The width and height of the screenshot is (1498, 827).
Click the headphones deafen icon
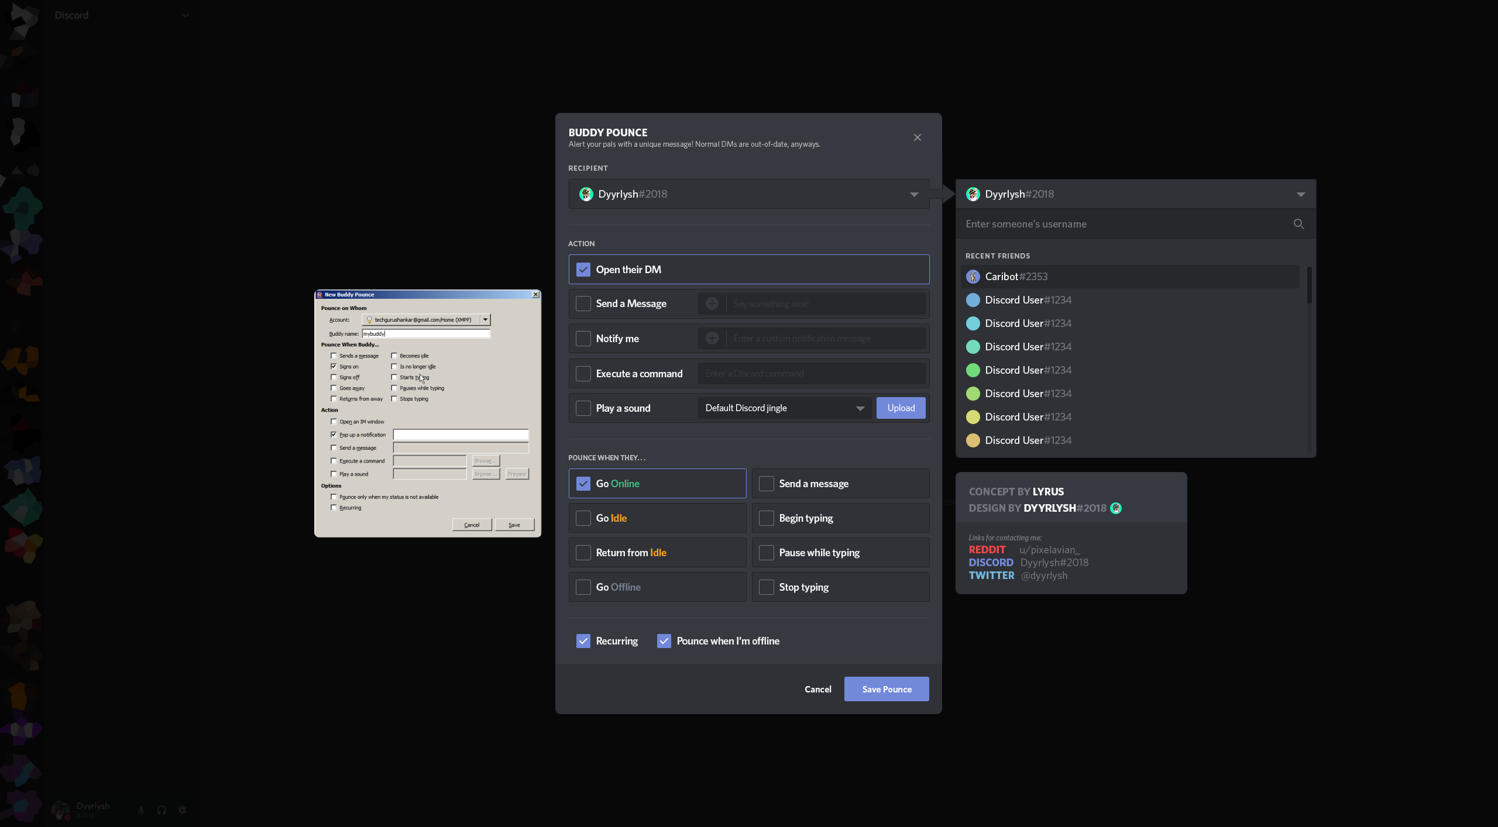coord(162,810)
